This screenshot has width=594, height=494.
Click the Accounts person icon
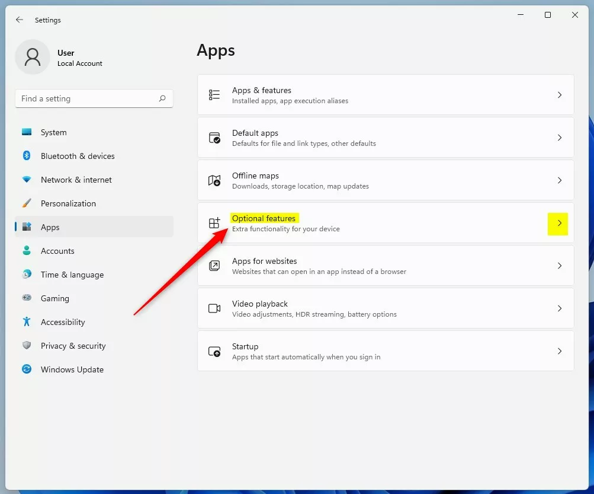pyautogui.click(x=27, y=250)
